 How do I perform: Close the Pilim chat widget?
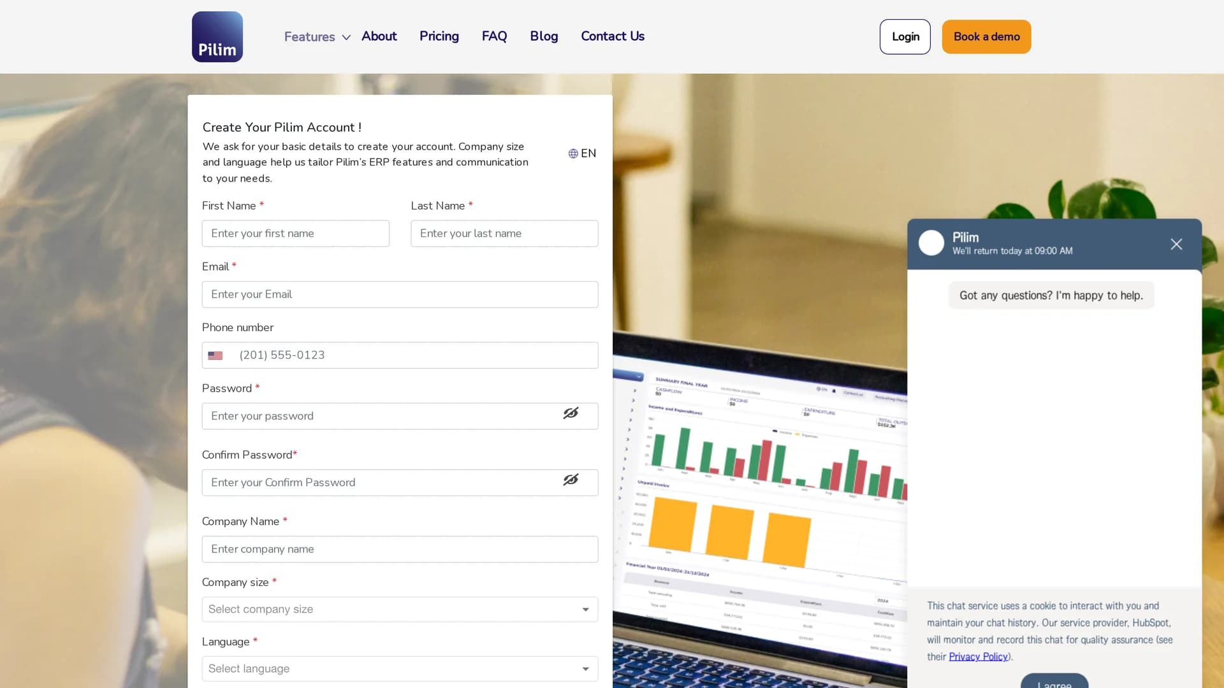pos(1176,244)
